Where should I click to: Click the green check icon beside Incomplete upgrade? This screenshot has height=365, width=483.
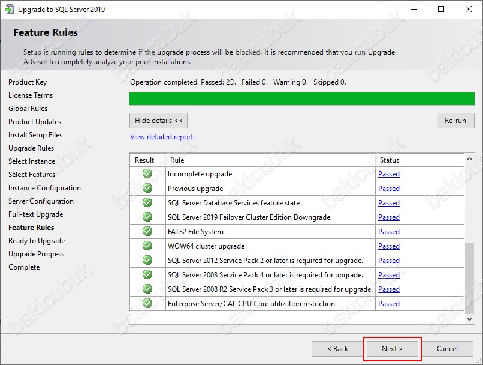point(147,173)
